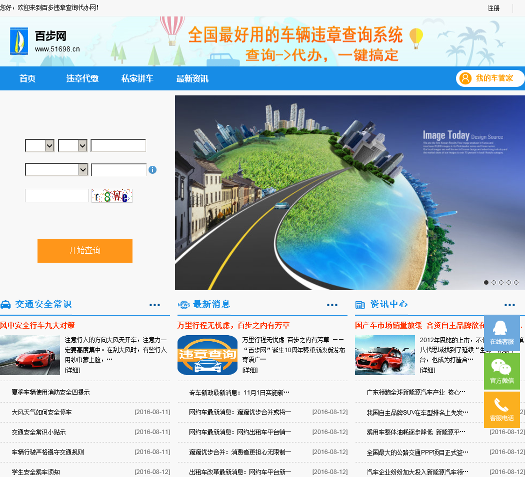Open 交通安全常识小贴示
Image resolution: width=525 pixels, height=477 pixels.
point(38,432)
